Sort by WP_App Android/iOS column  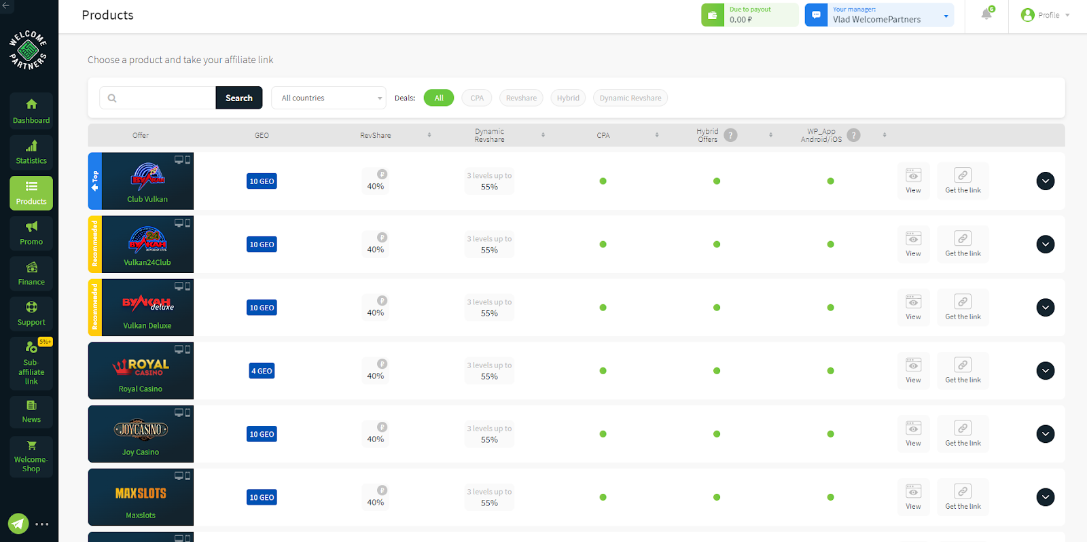(885, 135)
